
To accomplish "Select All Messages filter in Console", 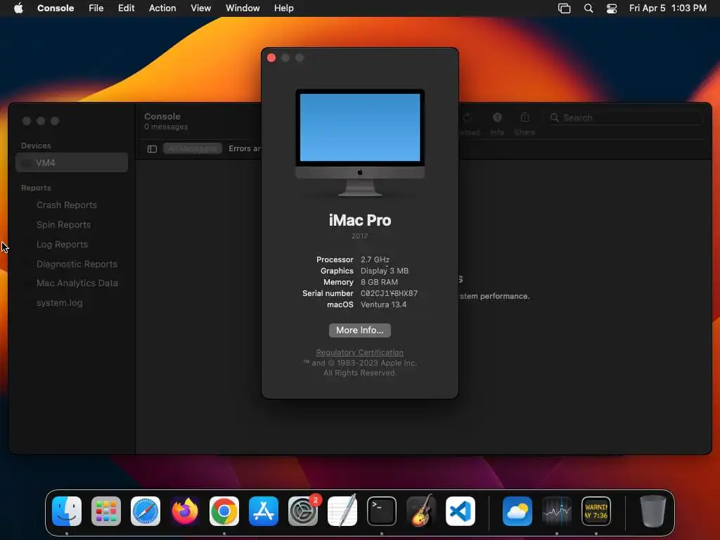I will click(x=193, y=148).
